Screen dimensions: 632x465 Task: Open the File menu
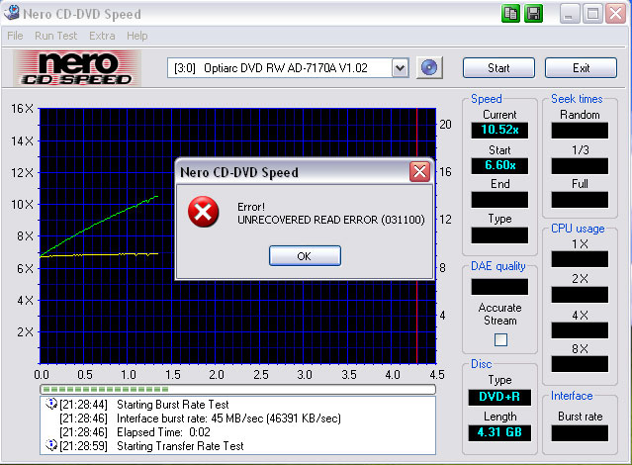coord(15,36)
